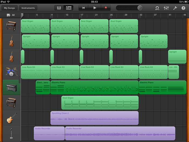
Task: Open the help question mark icon
Action: (183, 8)
